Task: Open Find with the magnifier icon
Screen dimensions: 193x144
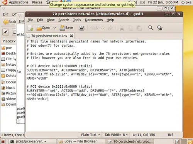Action: tap(151, 28)
